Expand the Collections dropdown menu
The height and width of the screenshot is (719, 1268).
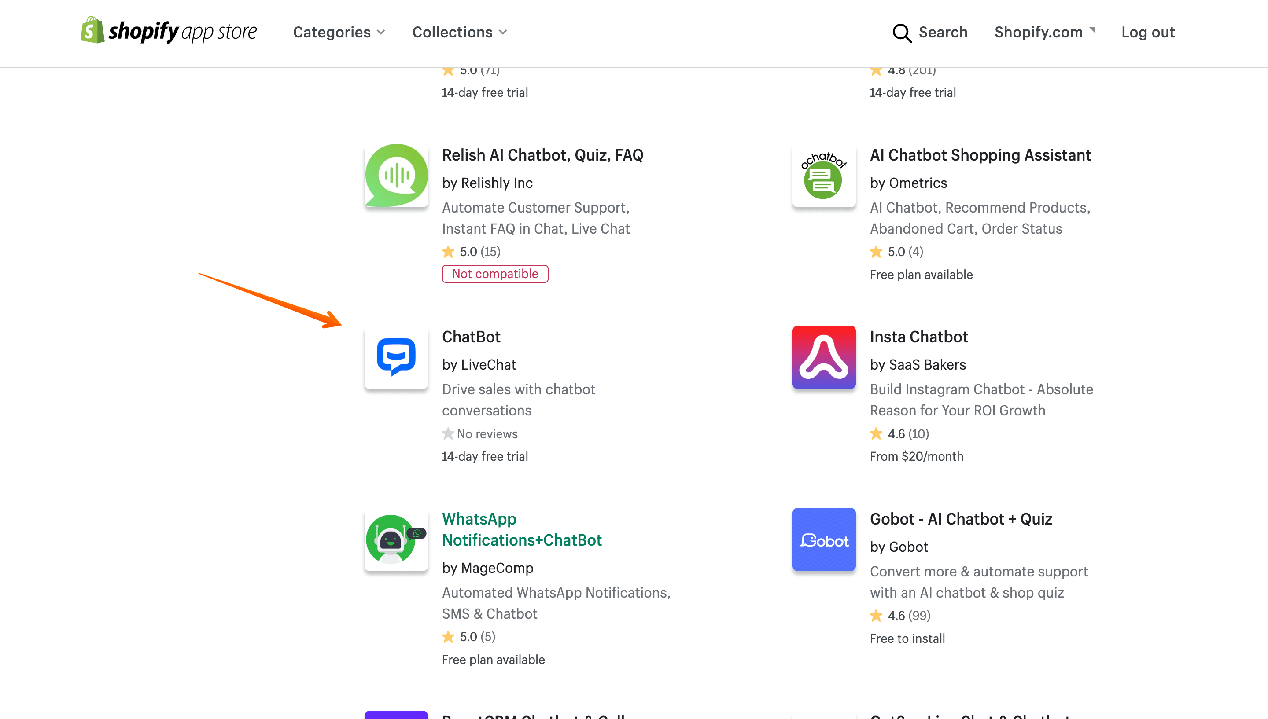point(459,32)
